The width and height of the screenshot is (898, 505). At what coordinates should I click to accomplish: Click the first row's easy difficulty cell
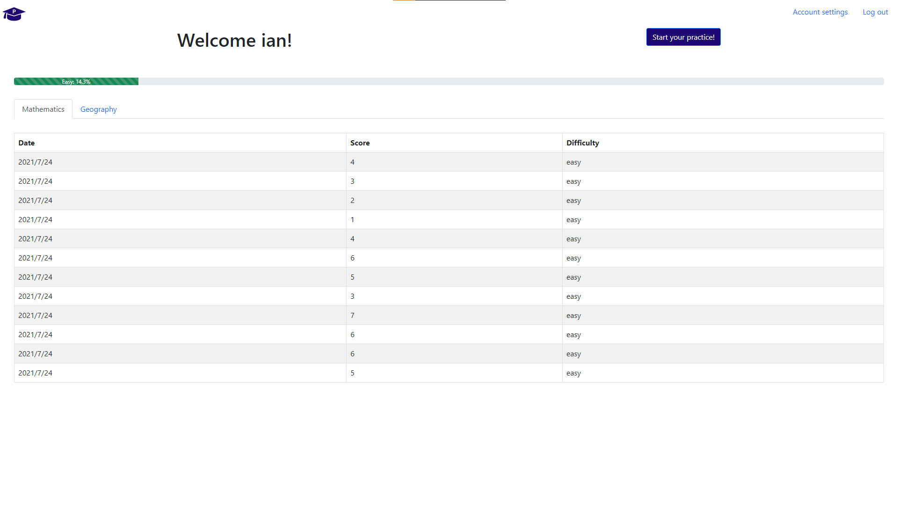573,162
